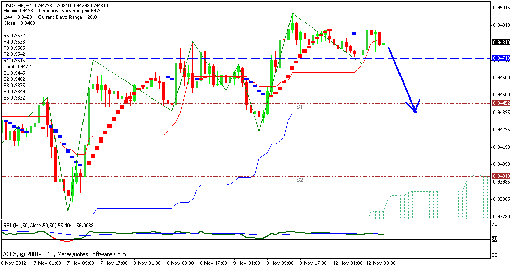Image resolution: width=510 pixels, height=267 pixels.
Task: Select the S1 label on the chart
Action: 299,107
